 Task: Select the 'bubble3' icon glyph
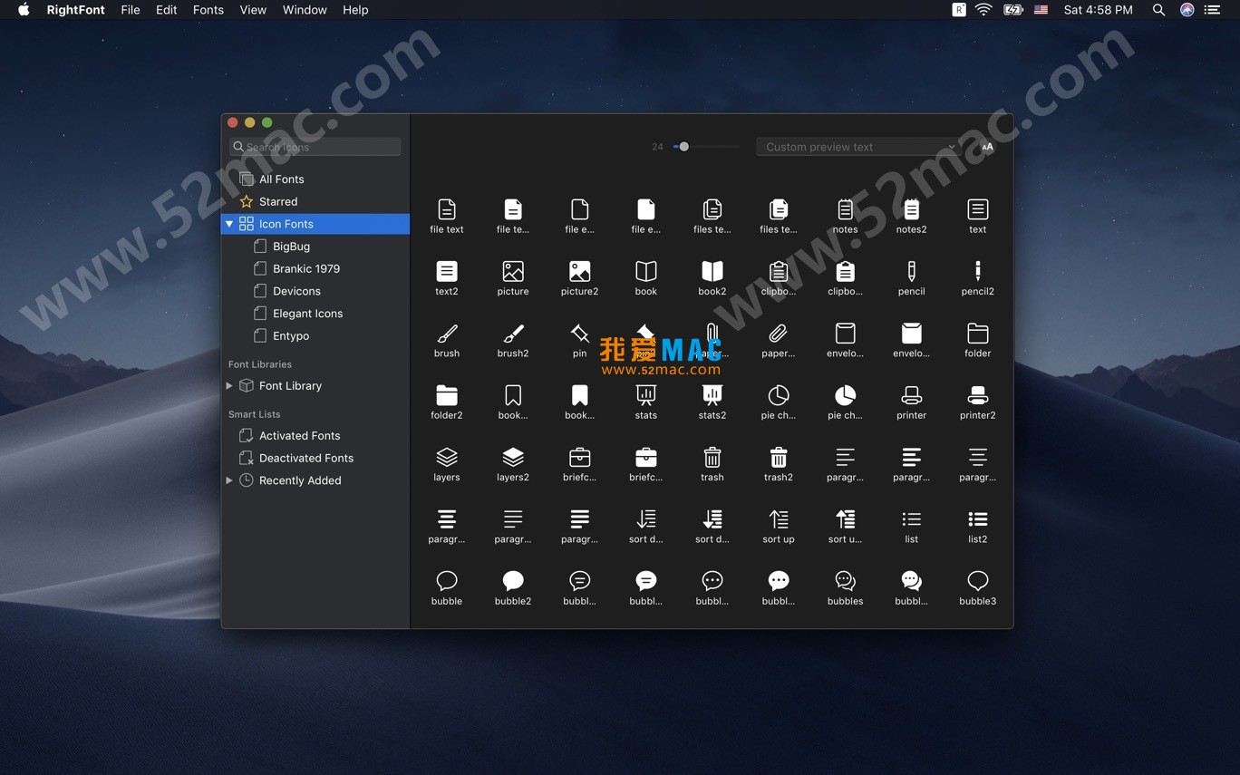coord(977,581)
